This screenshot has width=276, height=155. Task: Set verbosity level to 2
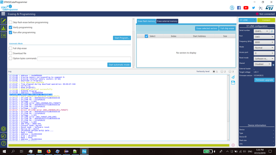(222, 71)
